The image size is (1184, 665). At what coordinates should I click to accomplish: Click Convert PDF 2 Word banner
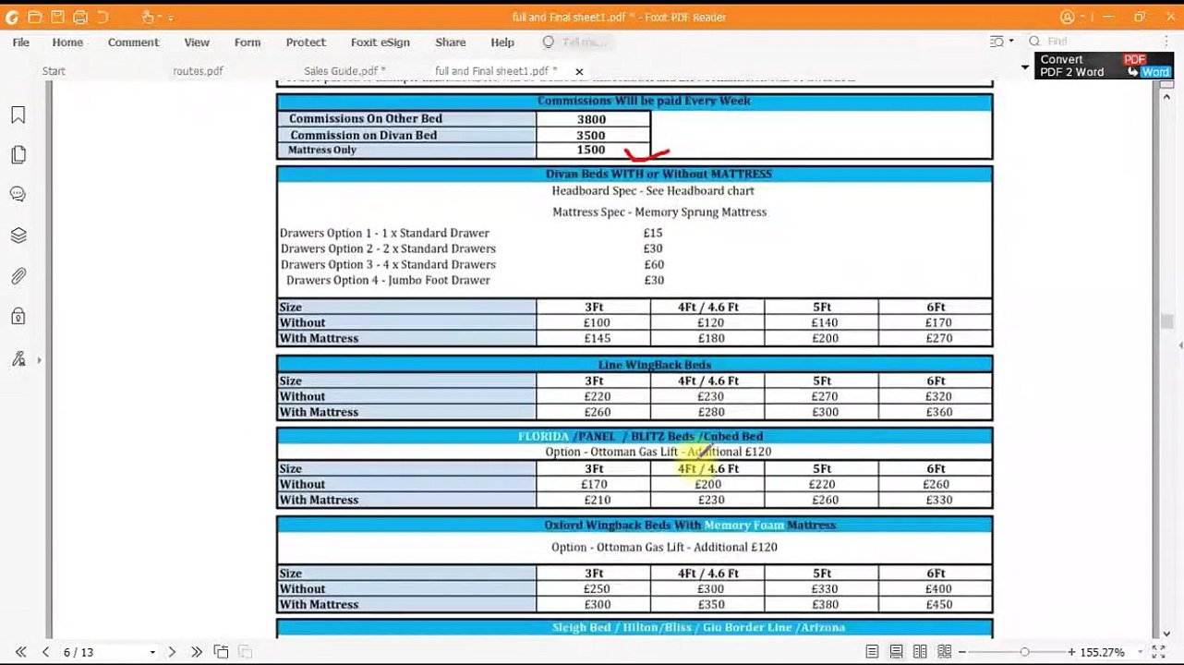pos(1104,66)
